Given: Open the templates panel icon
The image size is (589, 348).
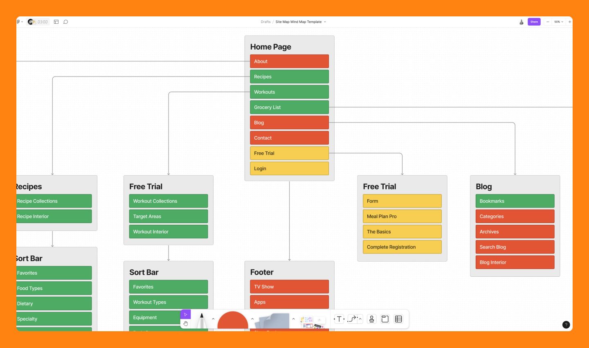Looking at the screenshot, I should pyautogui.click(x=56, y=21).
